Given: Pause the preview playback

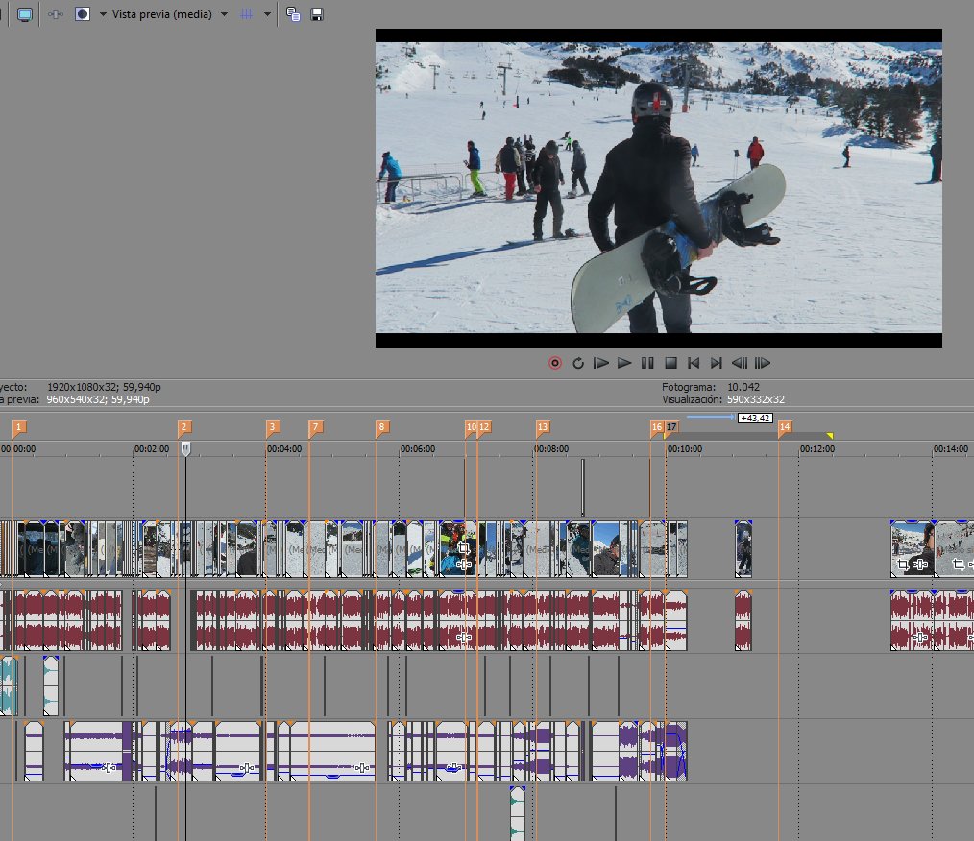Looking at the screenshot, I should 647,363.
